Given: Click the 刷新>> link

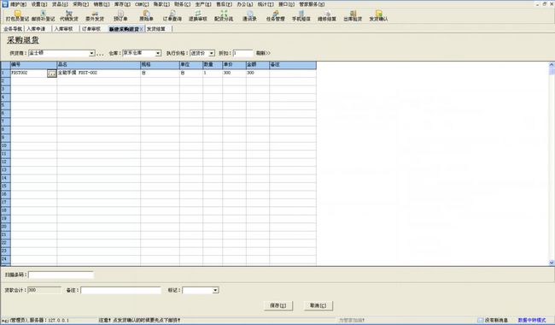Looking at the screenshot, I should (x=263, y=53).
